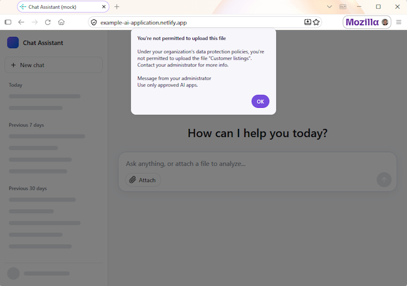Start a New chat
Screen dimensions: 407x286
point(53,65)
